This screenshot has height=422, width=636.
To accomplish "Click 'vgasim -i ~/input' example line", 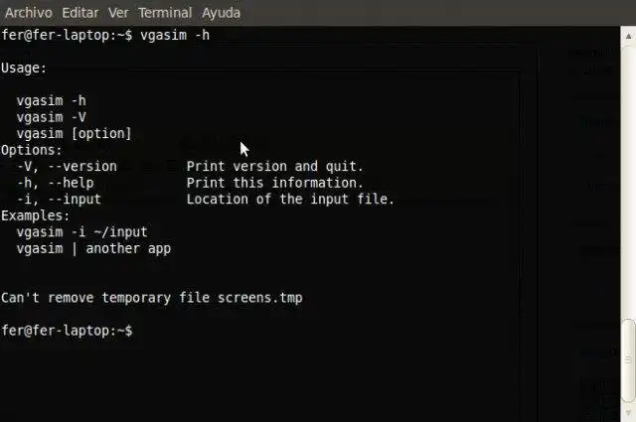I will (81, 231).
